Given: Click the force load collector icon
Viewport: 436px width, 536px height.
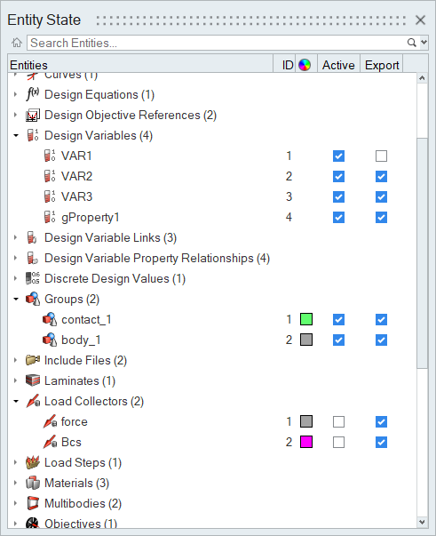Looking at the screenshot, I should (x=50, y=421).
